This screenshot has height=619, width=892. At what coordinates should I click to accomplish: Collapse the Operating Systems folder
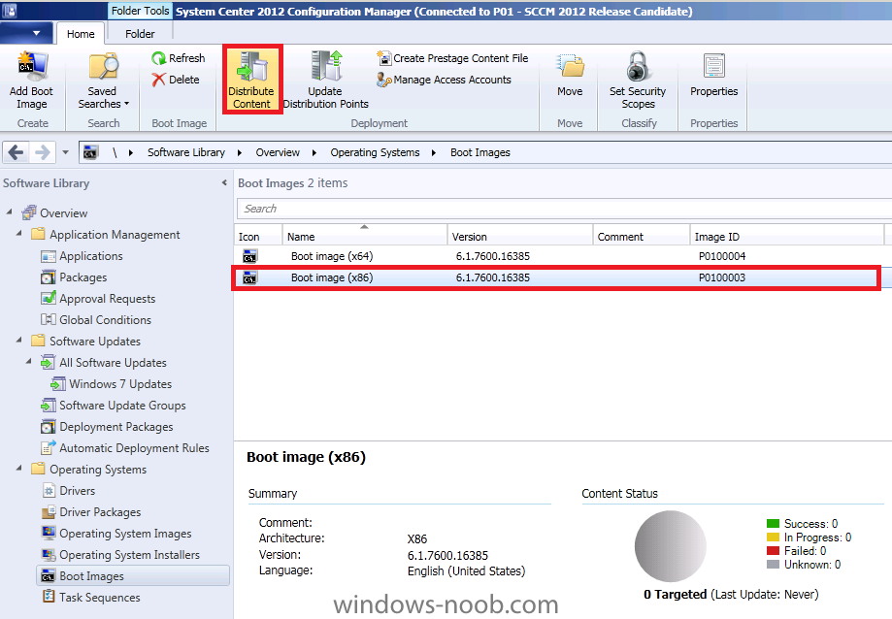[19, 468]
